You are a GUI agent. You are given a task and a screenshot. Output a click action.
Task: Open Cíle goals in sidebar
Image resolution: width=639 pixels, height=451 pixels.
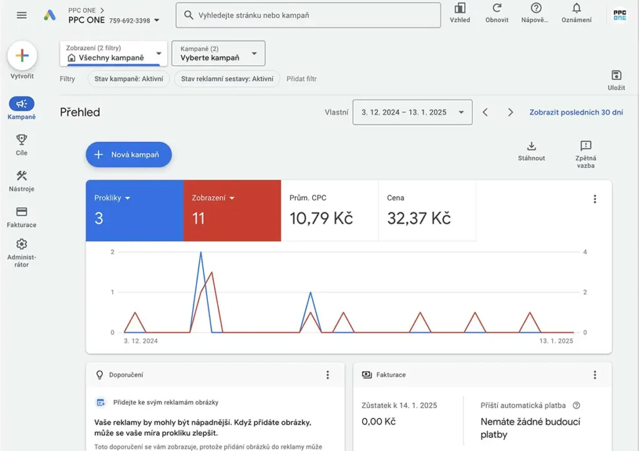[x=22, y=140]
